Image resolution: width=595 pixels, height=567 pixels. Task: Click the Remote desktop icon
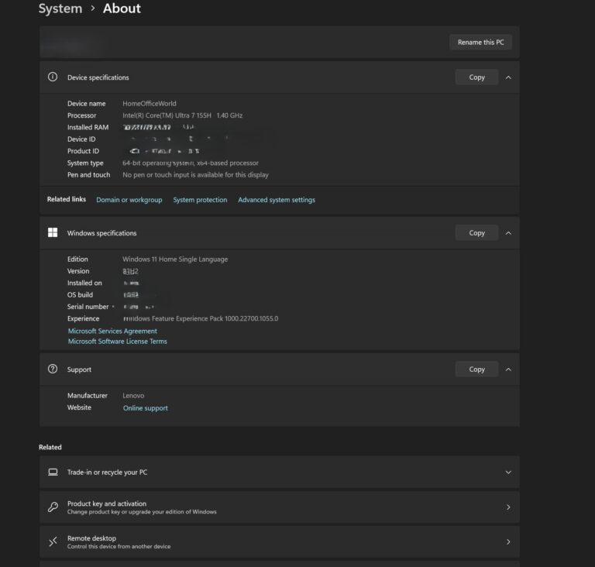(x=53, y=542)
